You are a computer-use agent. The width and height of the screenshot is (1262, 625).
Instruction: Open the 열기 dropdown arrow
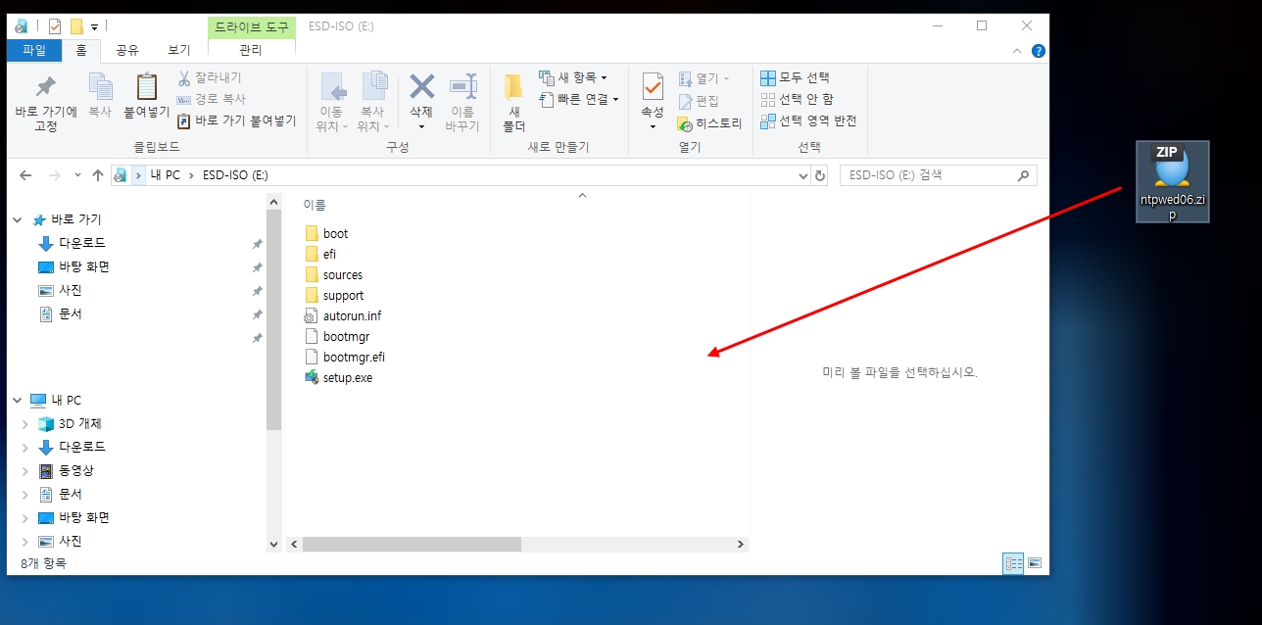coord(727,78)
